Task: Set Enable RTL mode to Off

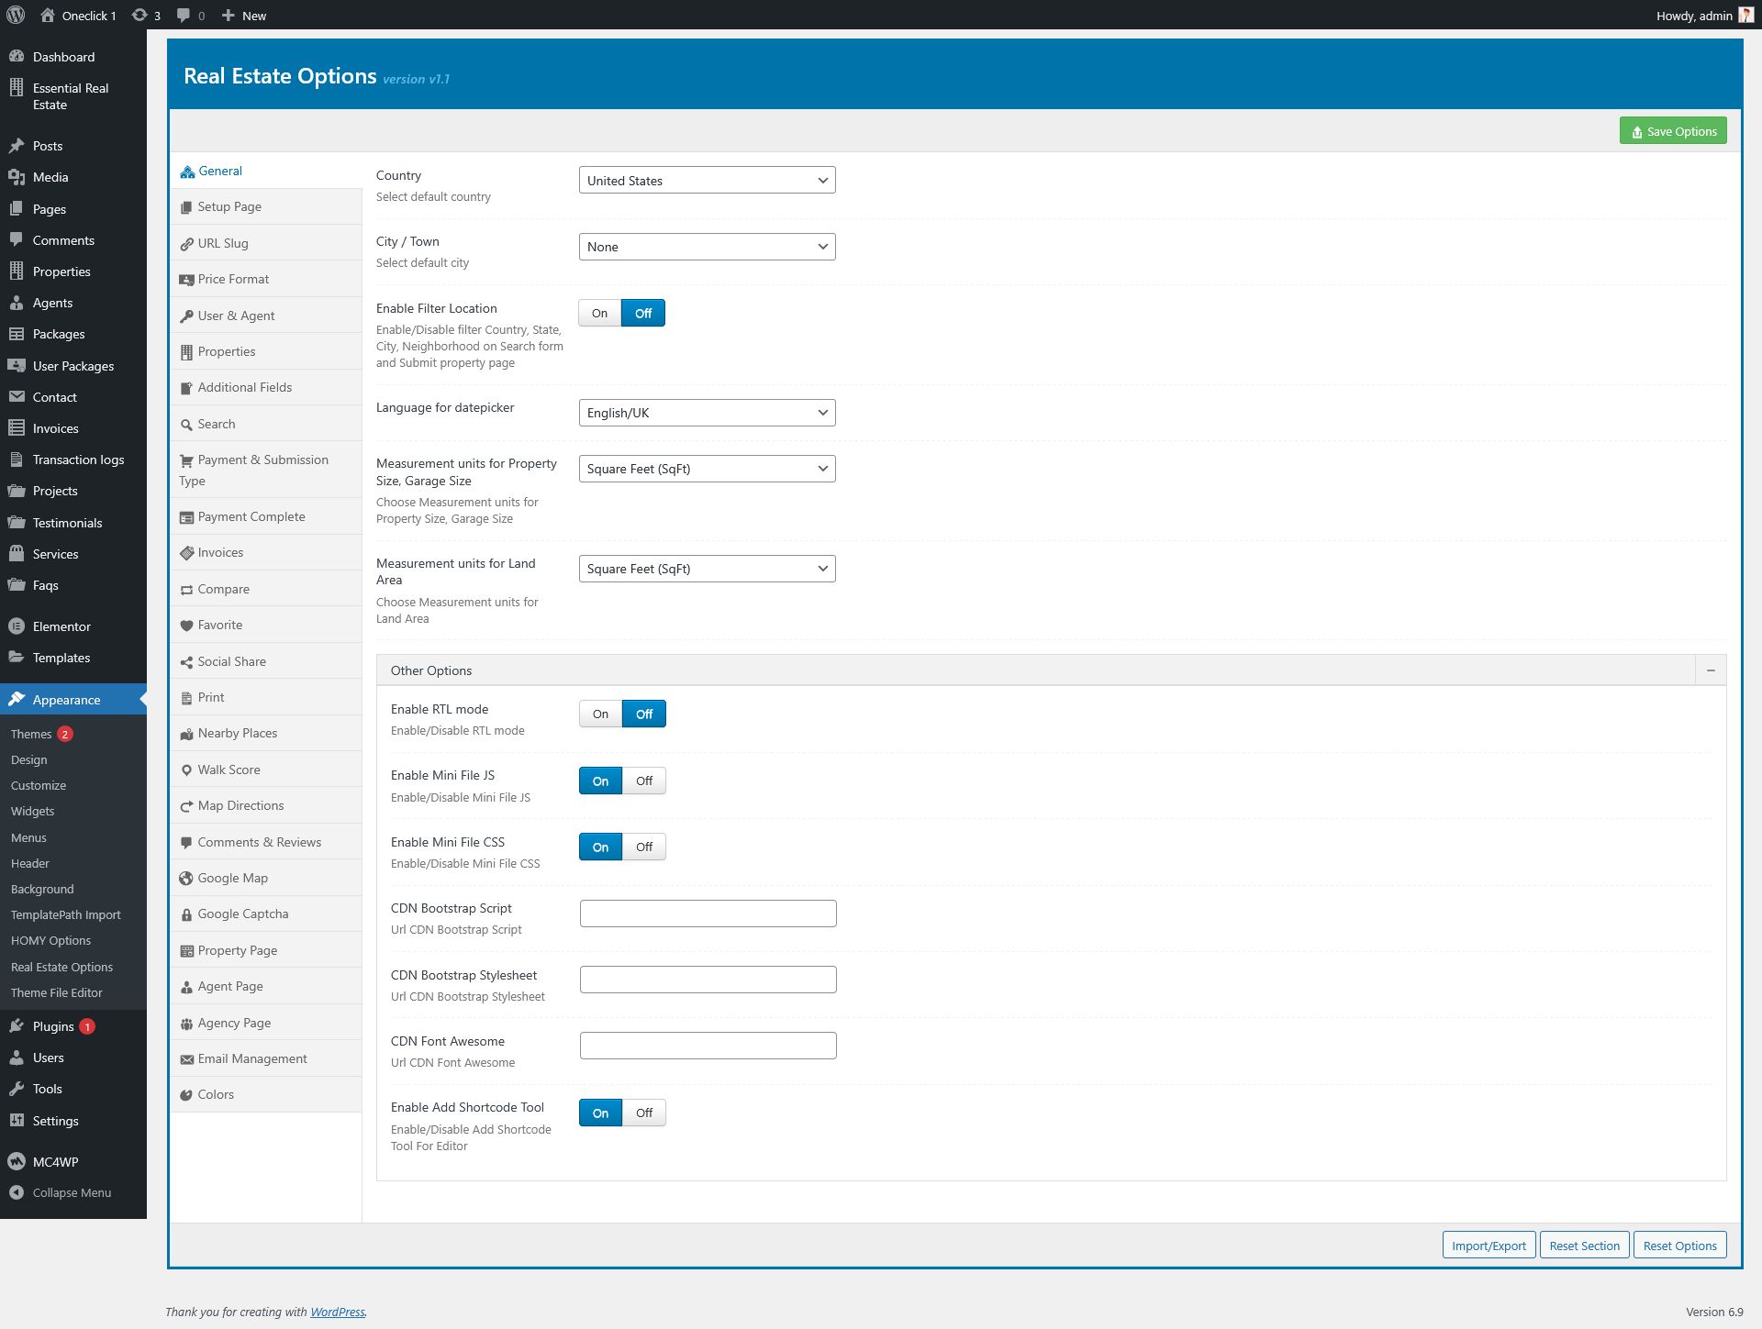Action: 644,714
